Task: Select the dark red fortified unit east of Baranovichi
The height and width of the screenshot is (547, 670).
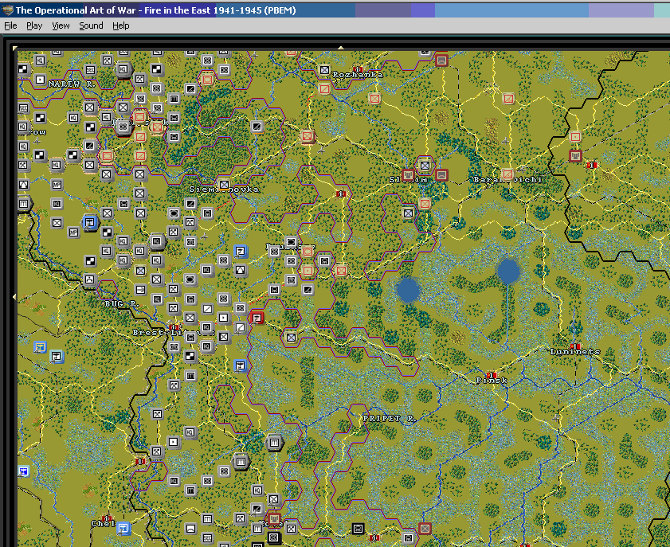Action: pos(575,155)
